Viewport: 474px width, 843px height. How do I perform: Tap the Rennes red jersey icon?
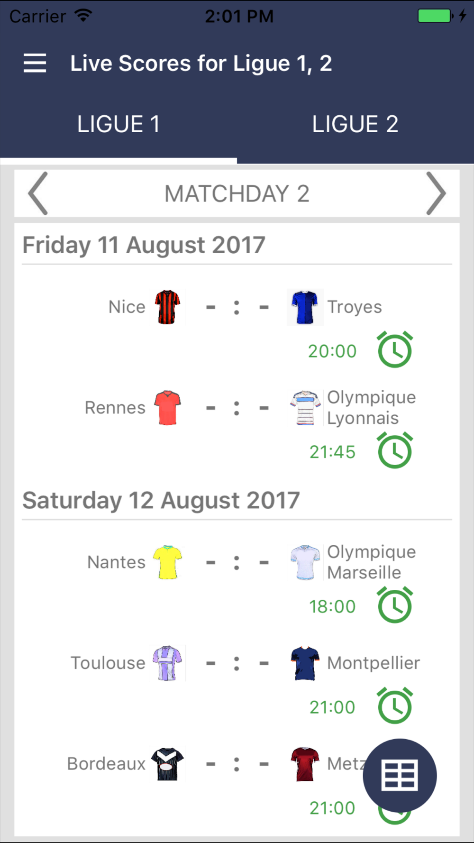point(167,408)
